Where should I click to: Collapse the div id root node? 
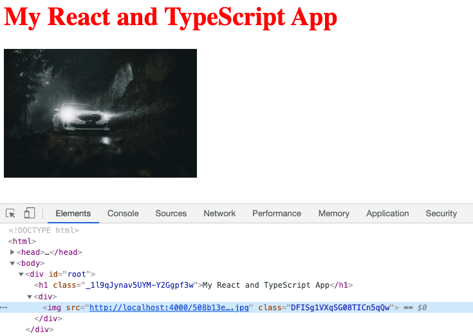21,274
